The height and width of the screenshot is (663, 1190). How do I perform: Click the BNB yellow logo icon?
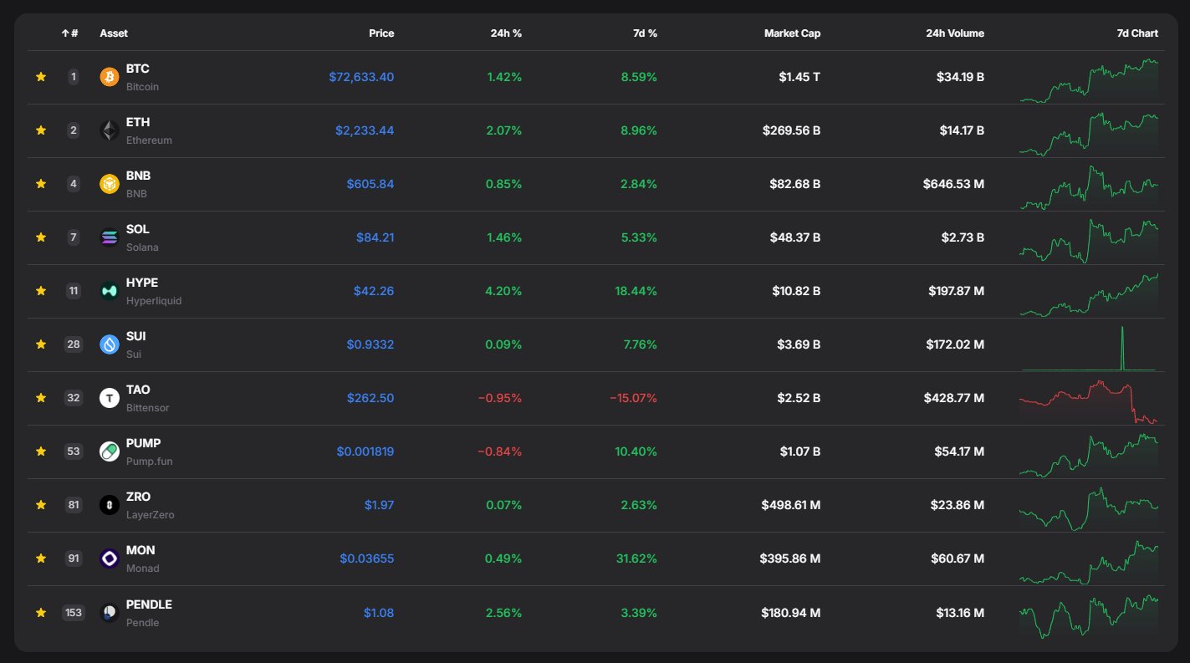[110, 184]
